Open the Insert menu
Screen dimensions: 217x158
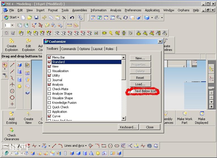coord(40,10)
